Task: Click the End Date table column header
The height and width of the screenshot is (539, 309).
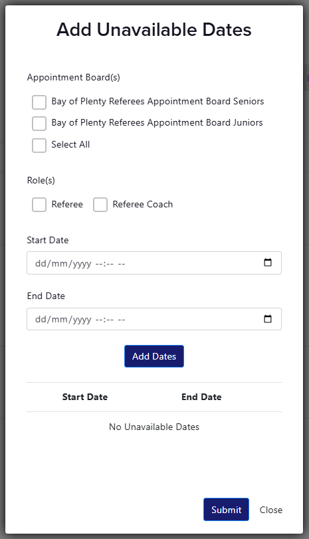Action: click(201, 397)
